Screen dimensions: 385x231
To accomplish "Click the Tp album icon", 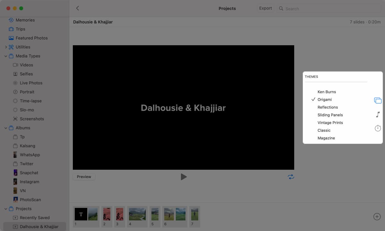I will (x=15, y=137).
